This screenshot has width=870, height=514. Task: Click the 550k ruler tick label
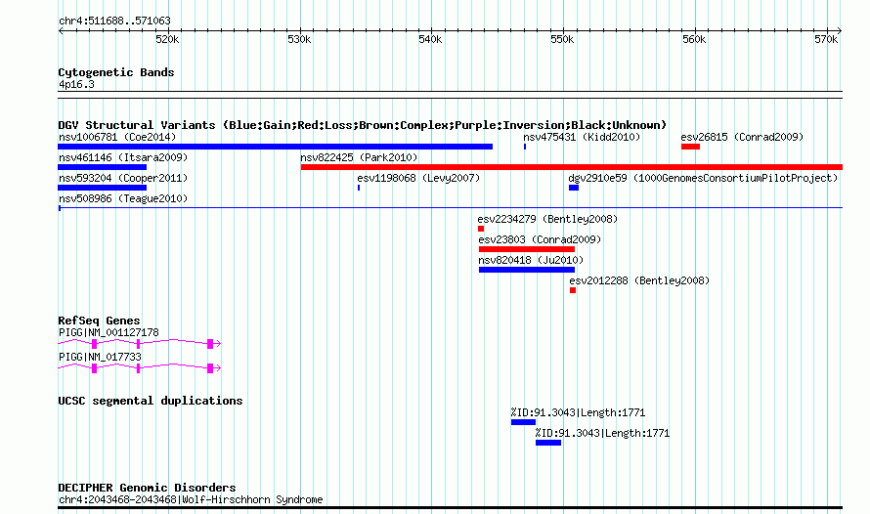[562, 39]
